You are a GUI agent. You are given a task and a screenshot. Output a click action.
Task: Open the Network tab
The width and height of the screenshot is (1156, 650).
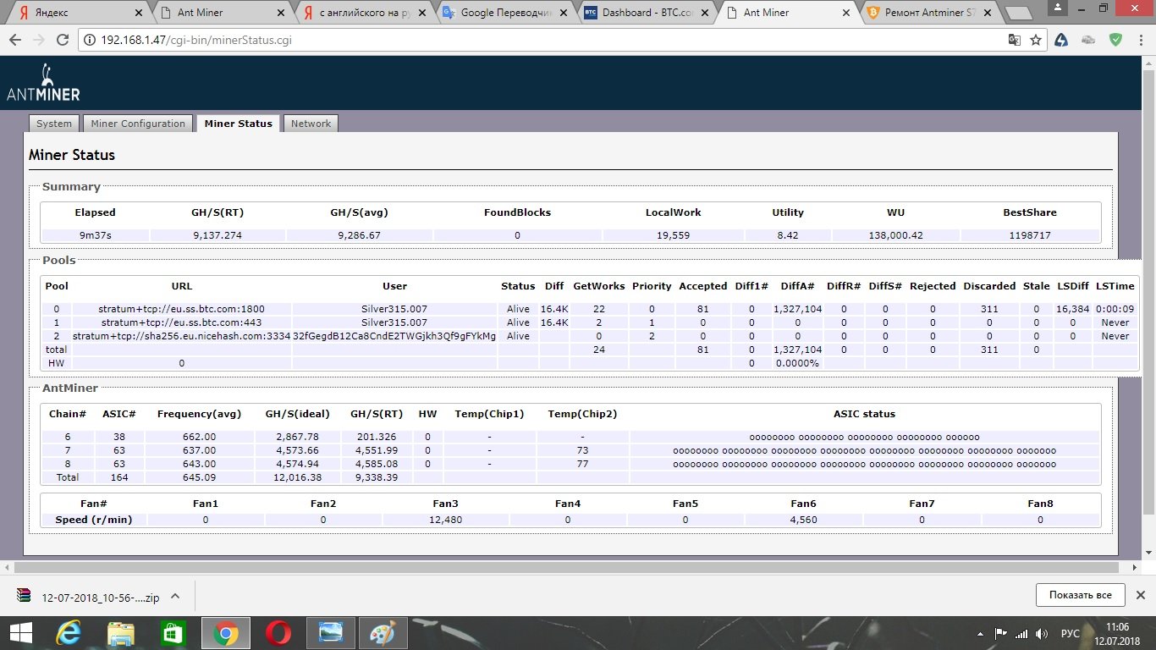(x=311, y=124)
